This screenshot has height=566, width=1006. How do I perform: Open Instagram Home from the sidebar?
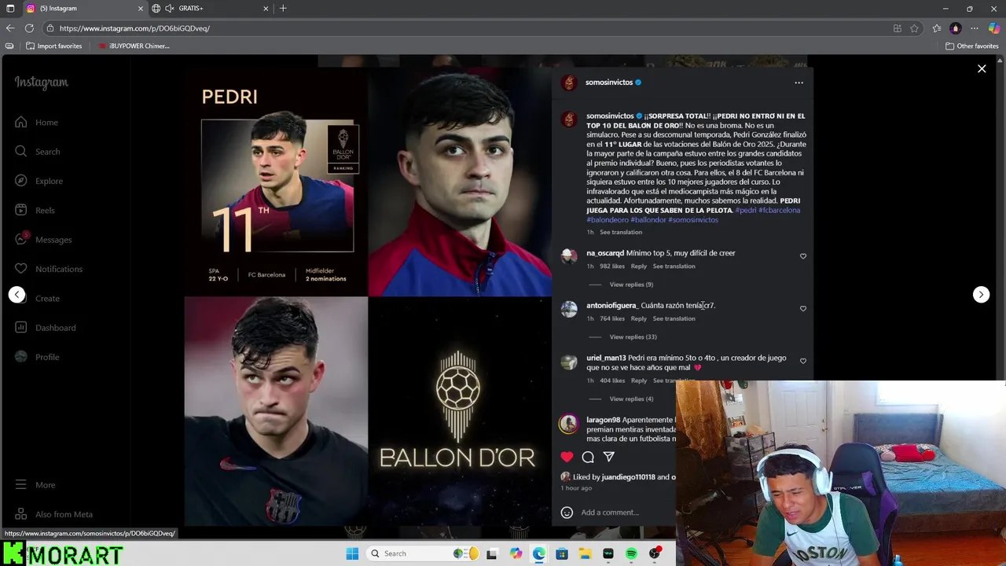37,122
